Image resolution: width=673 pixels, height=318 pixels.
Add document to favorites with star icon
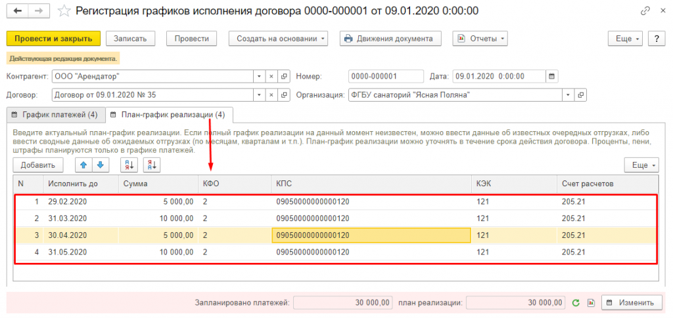[64, 11]
